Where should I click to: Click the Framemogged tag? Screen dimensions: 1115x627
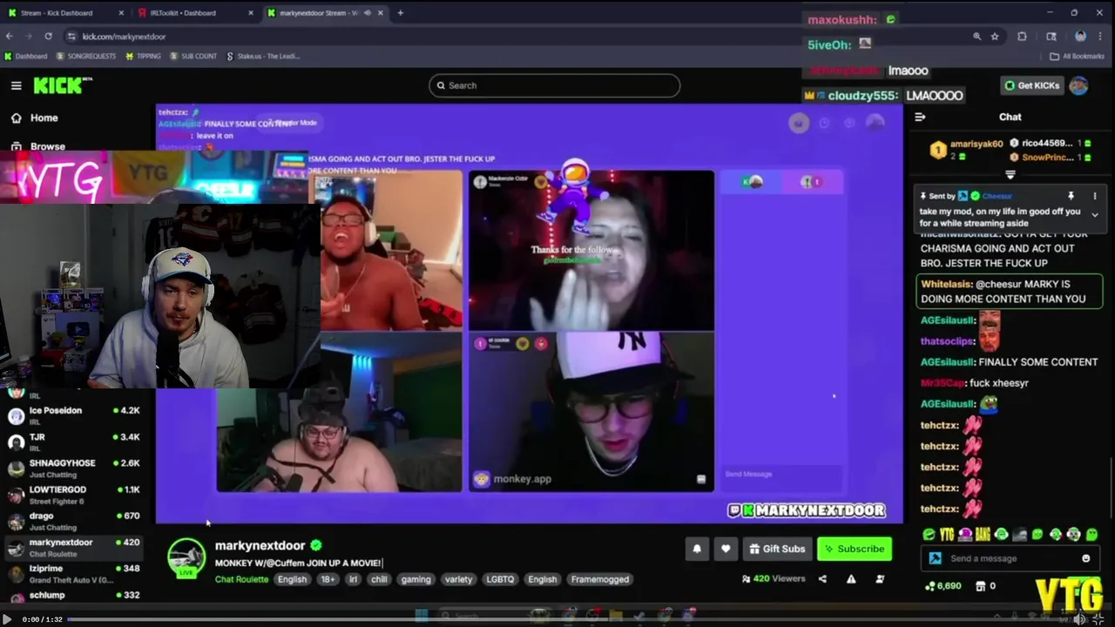(599, 579)
